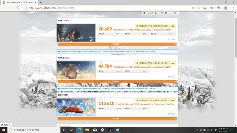Open the Cloud Gate result thumbnail
Viewport: 237px width, 133px height.
click(x=76, y=70)
